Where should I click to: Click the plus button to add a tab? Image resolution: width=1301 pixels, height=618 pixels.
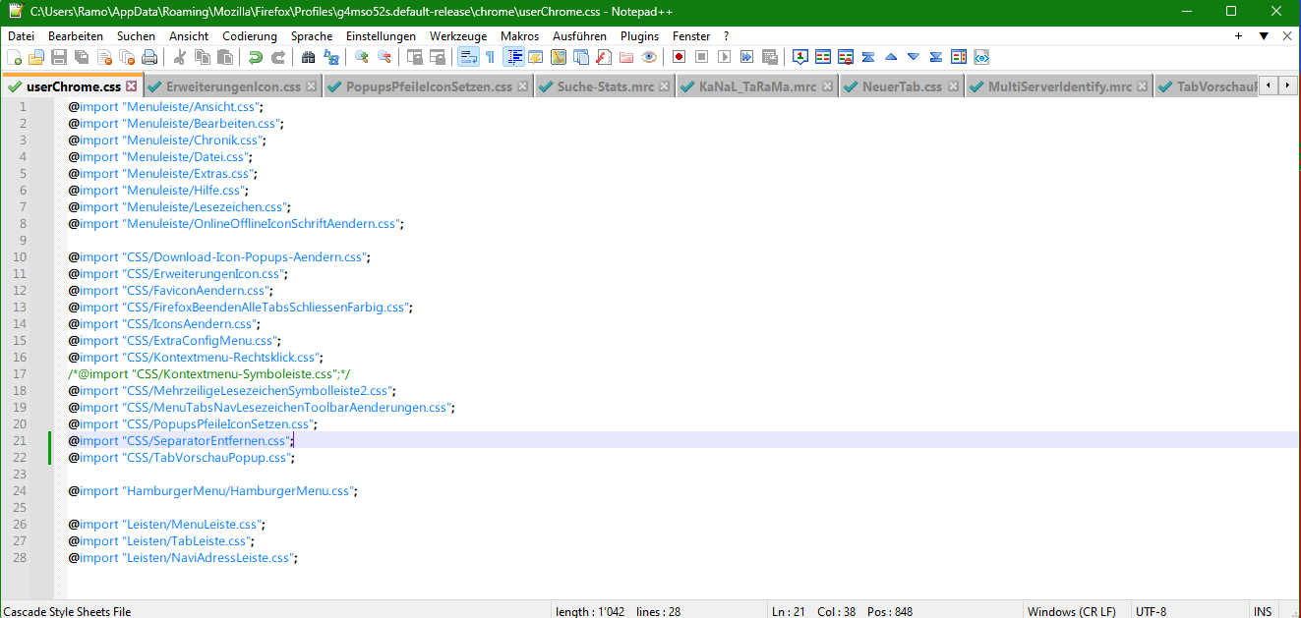tap(1238, 36)
